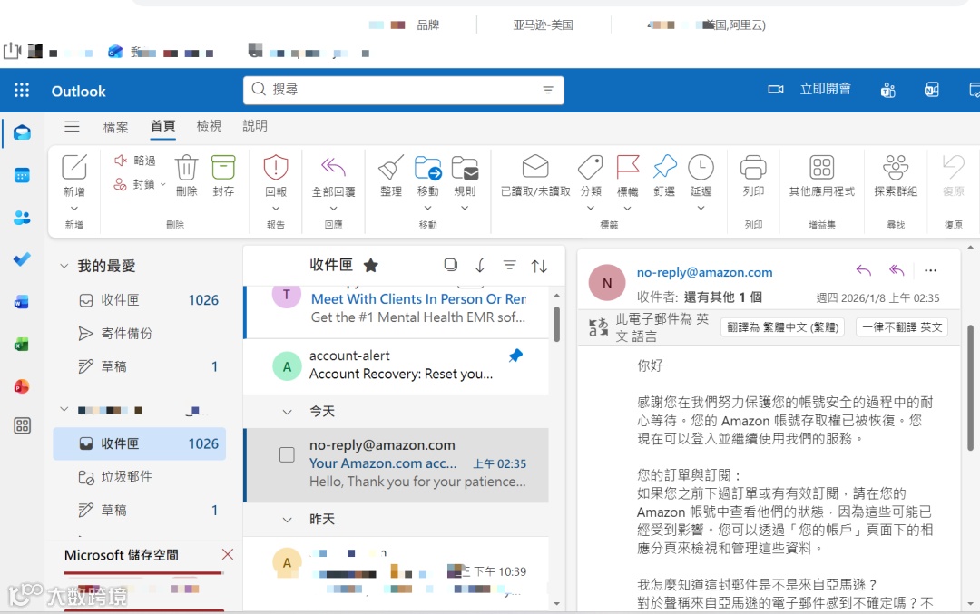Open search filter options in search box
This screenshot has height=614, width=980.
[548, 90]
